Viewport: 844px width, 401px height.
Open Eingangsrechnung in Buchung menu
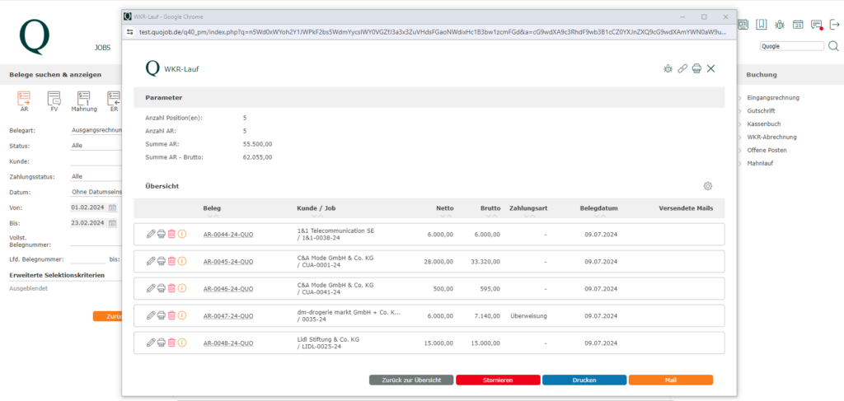773,98
